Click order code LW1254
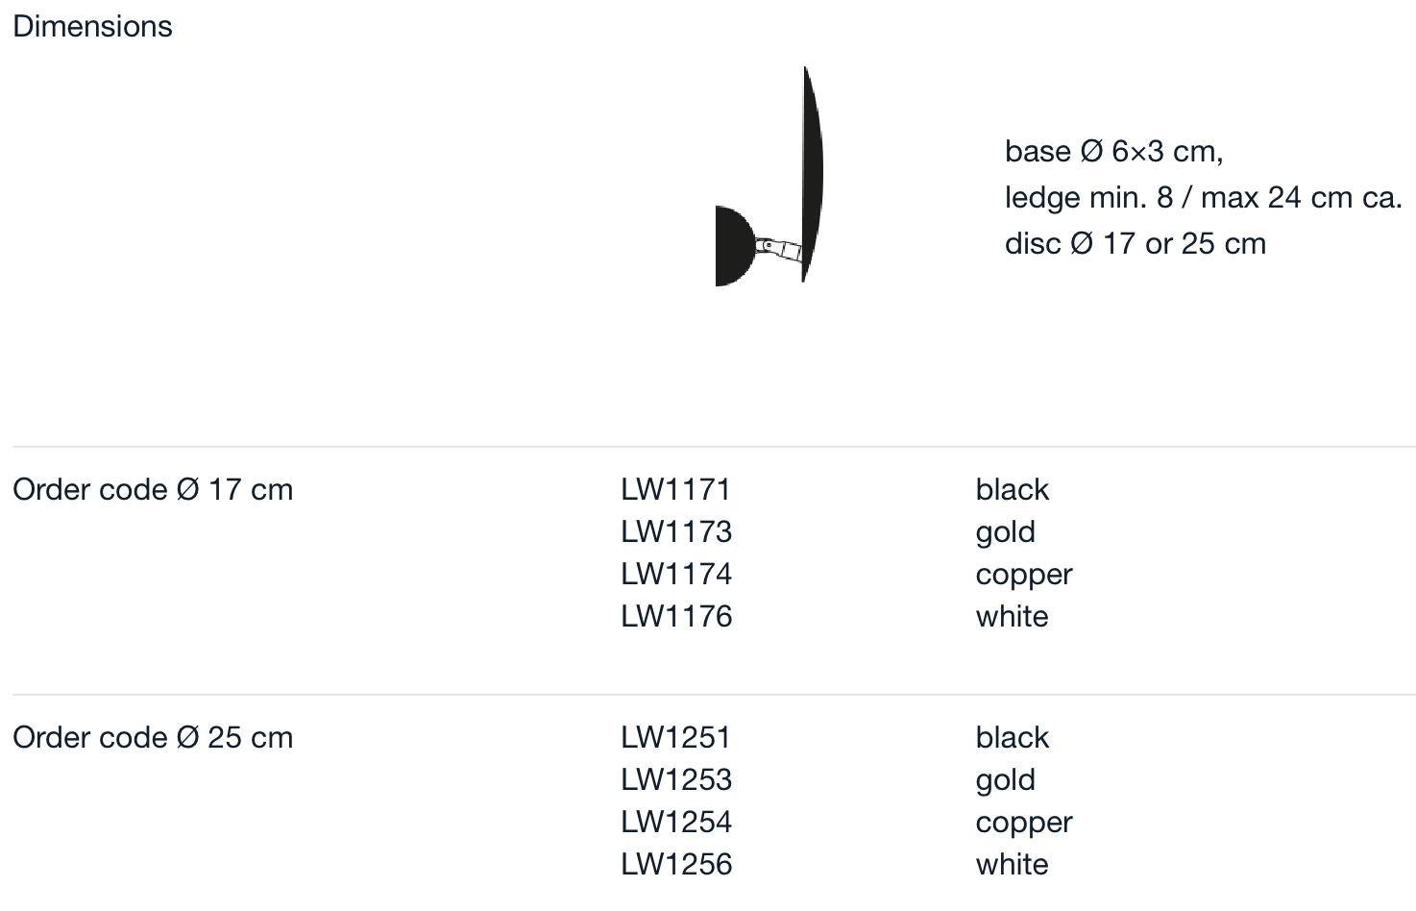 (676, 822)
